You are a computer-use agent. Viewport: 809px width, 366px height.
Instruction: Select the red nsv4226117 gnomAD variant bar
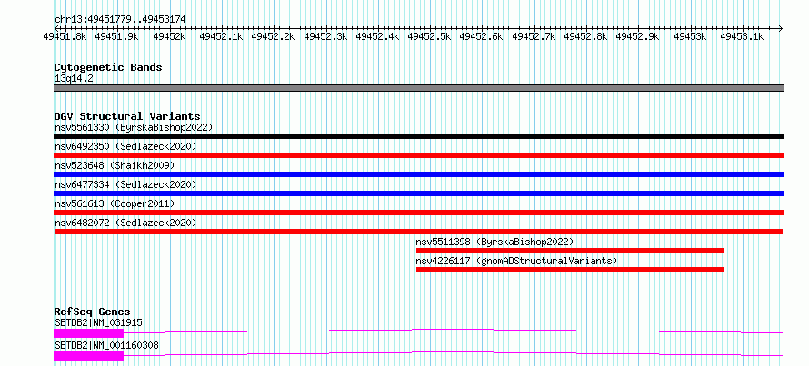point(570,270)
